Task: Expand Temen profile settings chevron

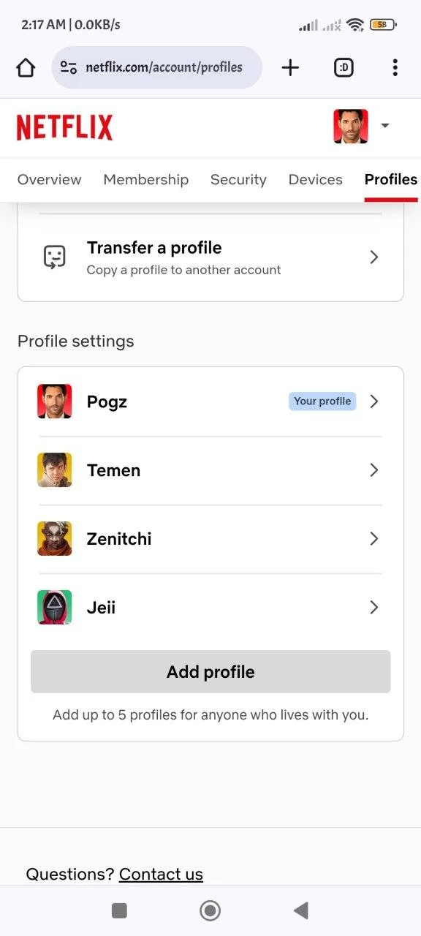Action: coord(374,470)
